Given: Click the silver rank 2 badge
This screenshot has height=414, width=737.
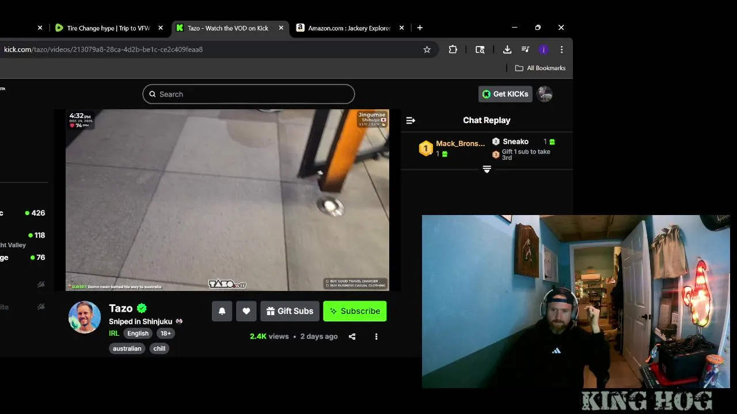Looking at the screenshot, I should coord(496,141).
